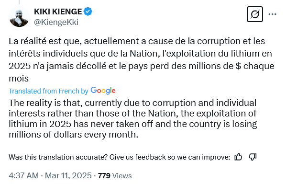Open the Grok explain-post icon
This screenshot has height=185, width=286.
point(254,14)
